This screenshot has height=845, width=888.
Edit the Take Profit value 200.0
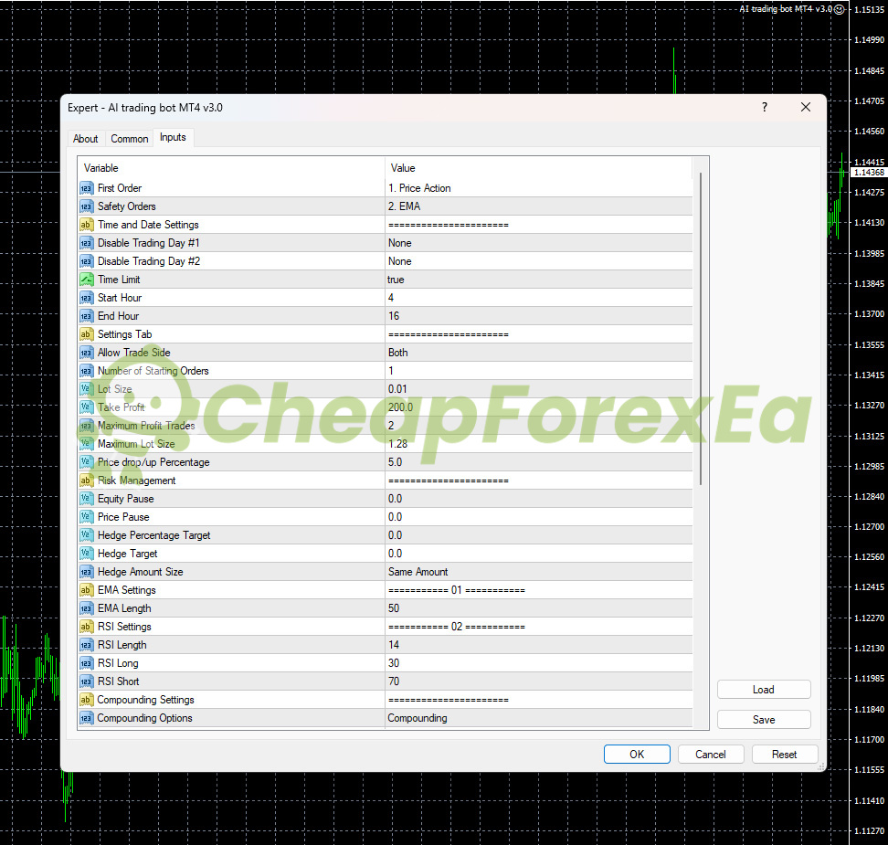pos(538,407)
